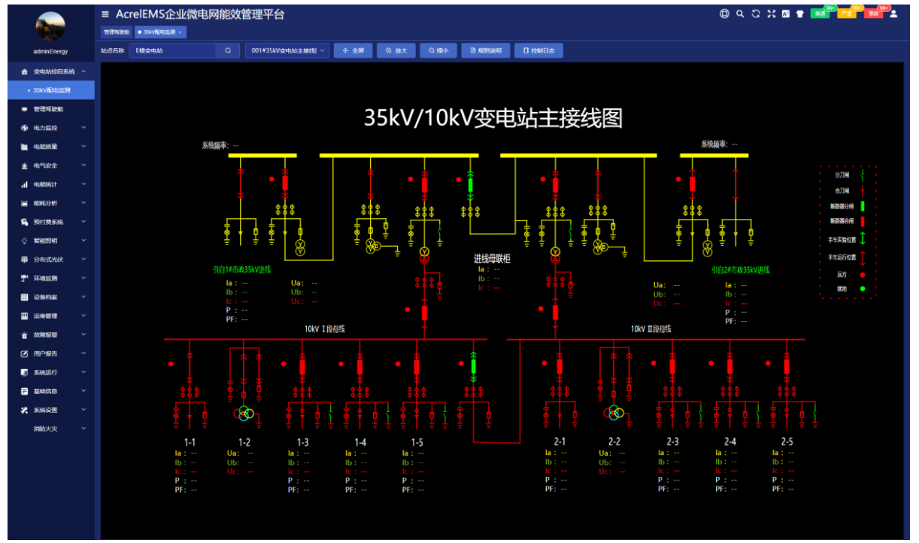Image resolution: width=919 pixels, height=543 pixels.
Task: Click the fullscreen expand icon in top bar
Action: [x=771, y=14]
